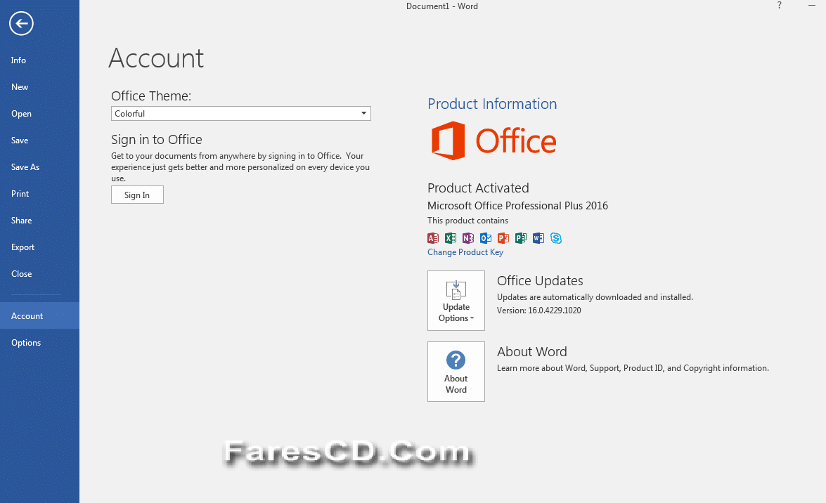
Task: Click the Microsoft Office Professional Plus 2016 text
Action: (x=517, y=206)
